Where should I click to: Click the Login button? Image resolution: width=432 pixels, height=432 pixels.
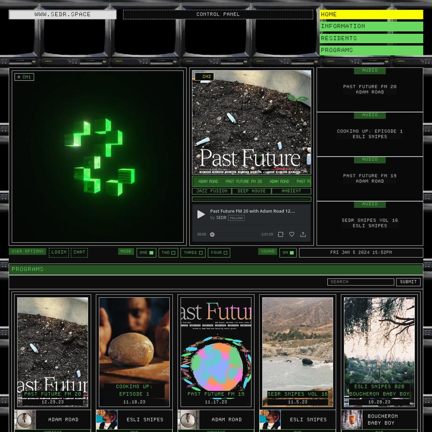click(59, 252)
